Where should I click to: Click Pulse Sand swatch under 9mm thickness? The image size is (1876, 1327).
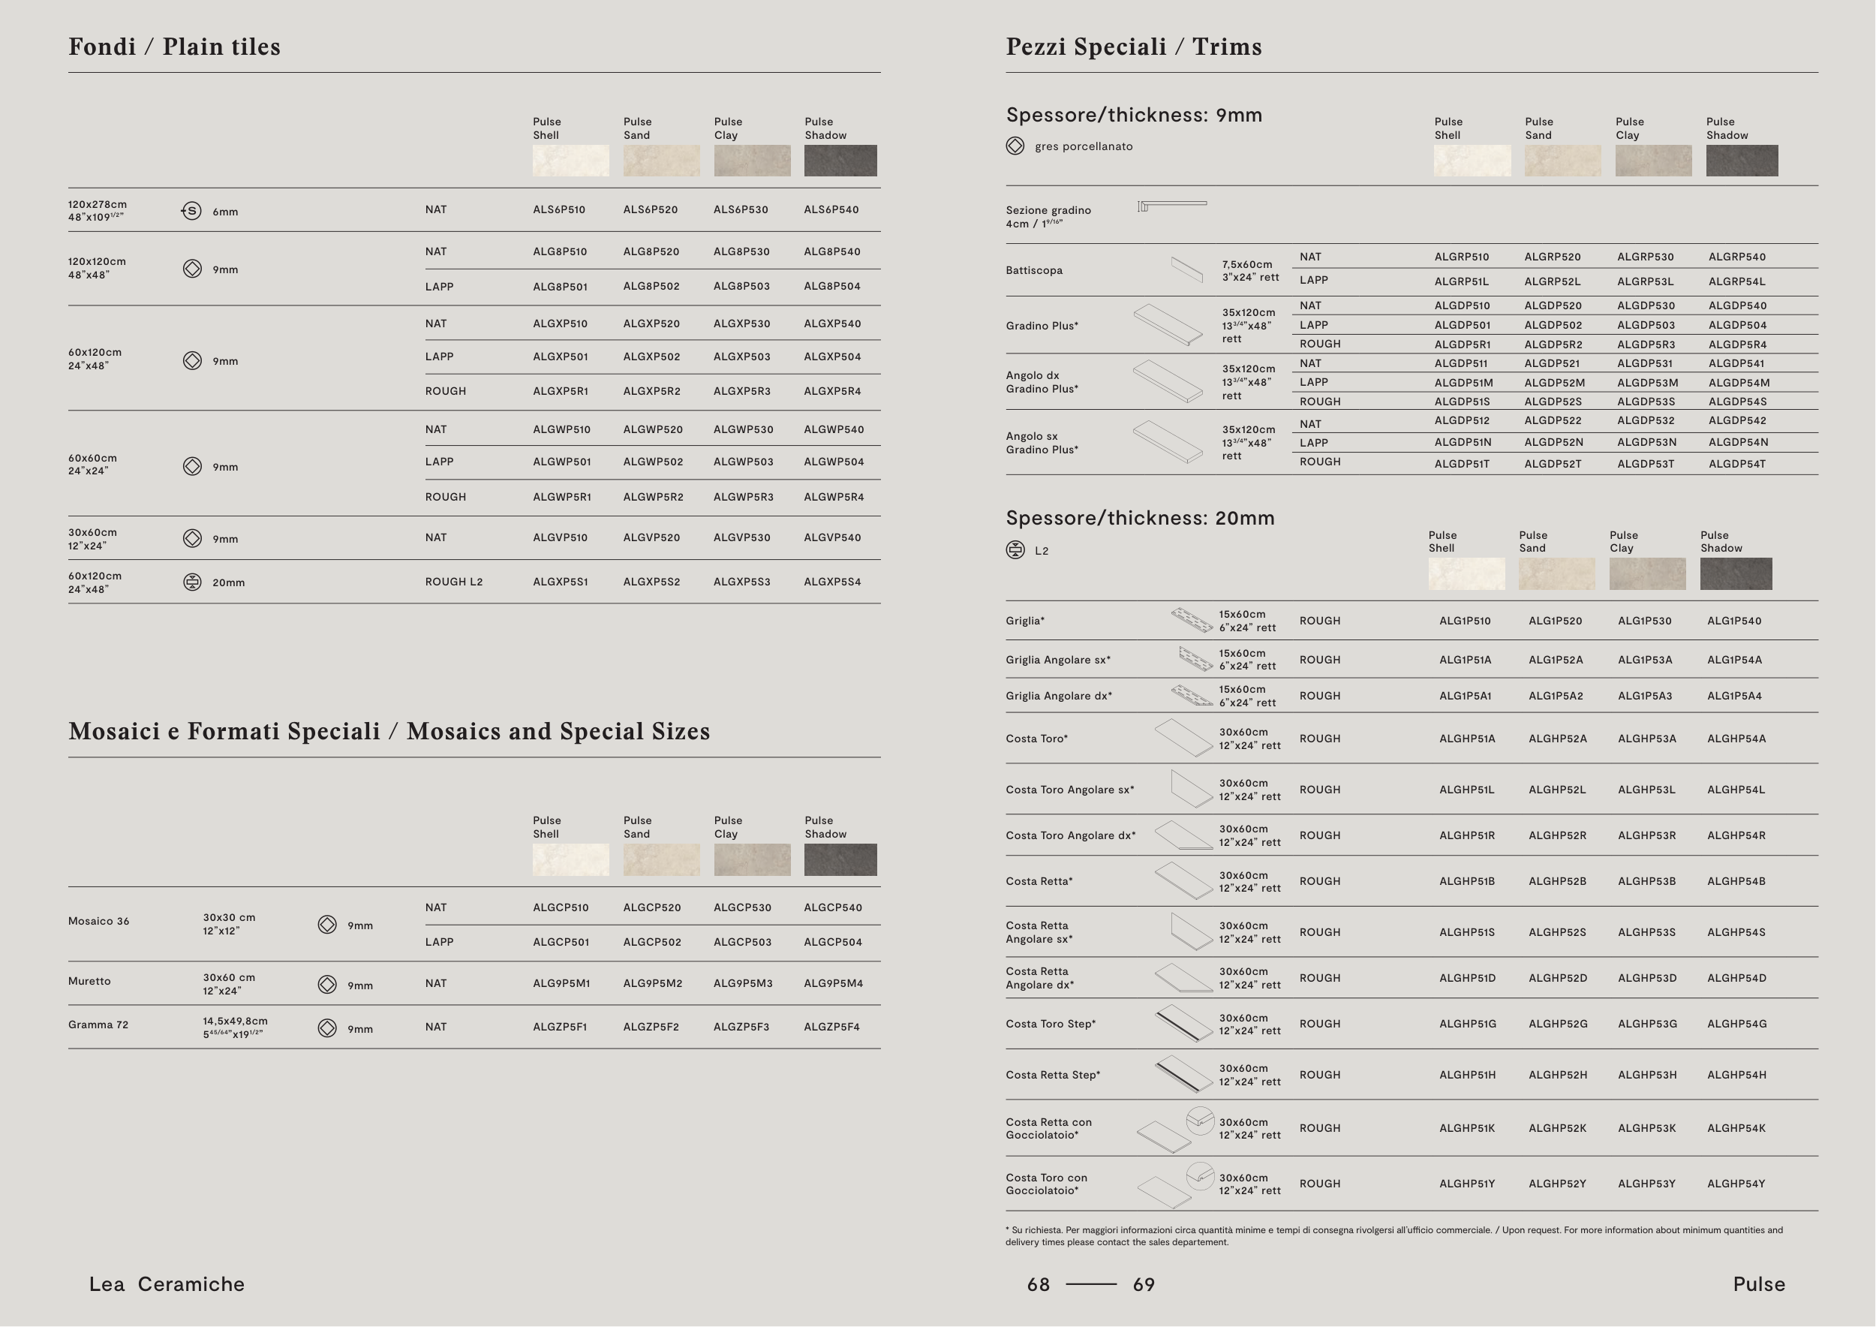[1562, 161]
